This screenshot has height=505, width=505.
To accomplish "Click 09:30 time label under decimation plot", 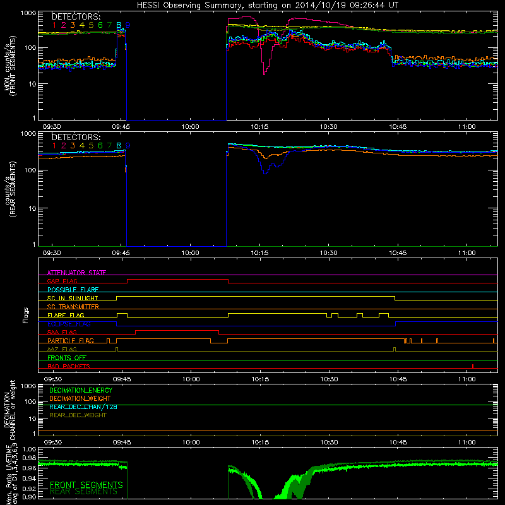I will [53, 443].
